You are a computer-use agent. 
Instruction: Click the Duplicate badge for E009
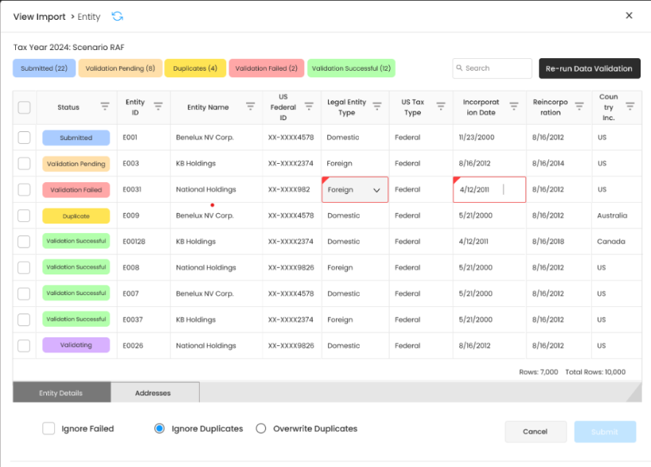coord(76,216)
